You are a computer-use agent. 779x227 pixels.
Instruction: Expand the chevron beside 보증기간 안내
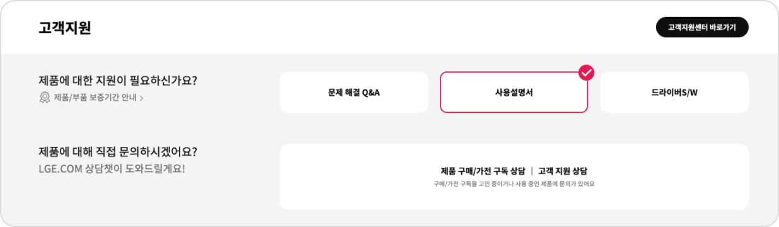pos(141,98)
